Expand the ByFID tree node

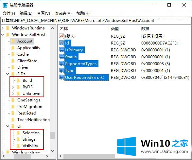pos(13,87)
